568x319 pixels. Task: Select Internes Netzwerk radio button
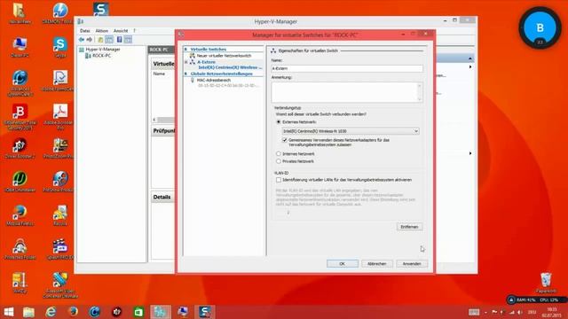(278, 154)
